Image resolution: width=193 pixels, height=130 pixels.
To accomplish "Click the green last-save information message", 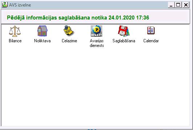I will (x=78, y=18).
